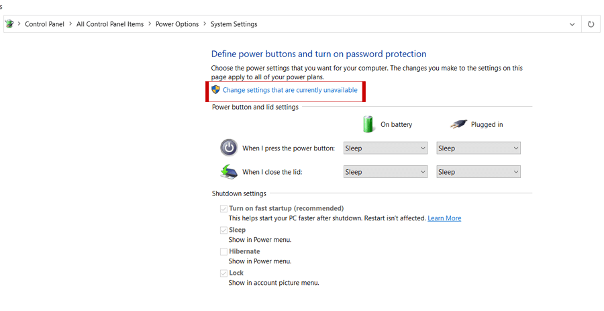Image resolution: width=604 pixels, height=311 pixels.
Task: Open the address bar history dropdown
Action: point(572,24)
